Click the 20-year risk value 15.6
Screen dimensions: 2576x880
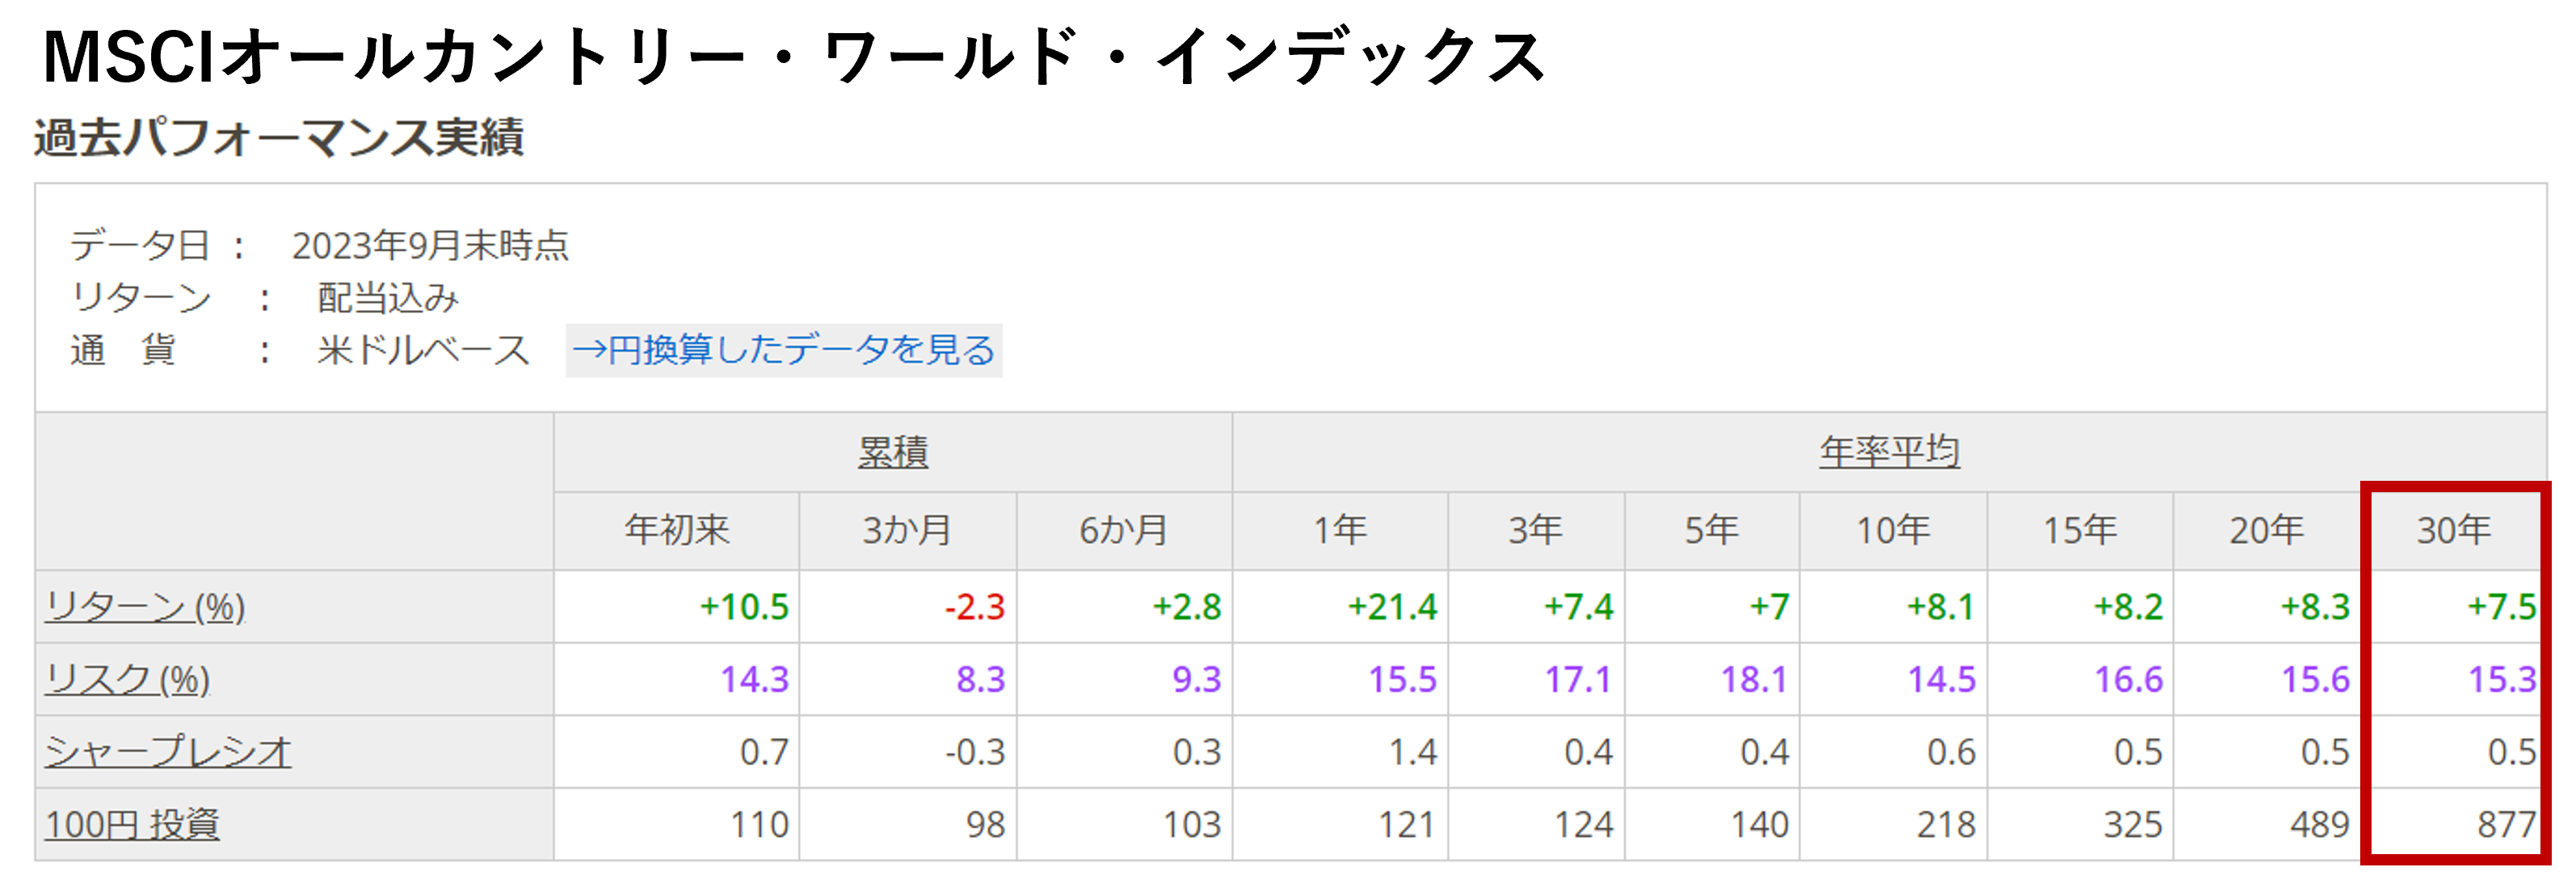pos(2316,680)
